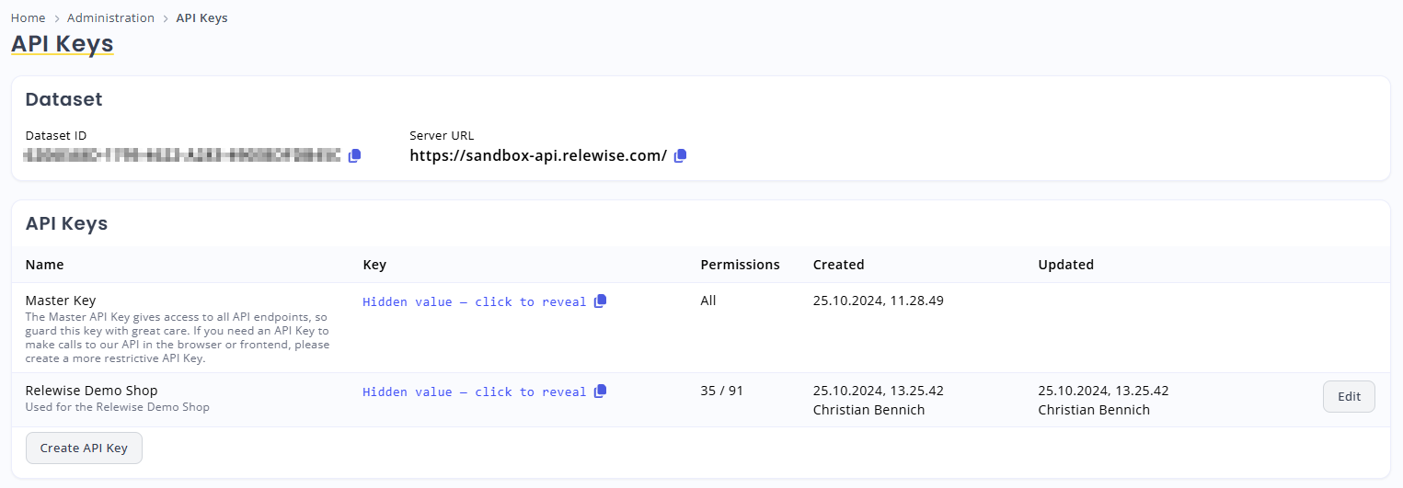Copy the Server URL
Image resolution: width=1403 pixels, height=488 pixels.
click(x=681, y=155)
